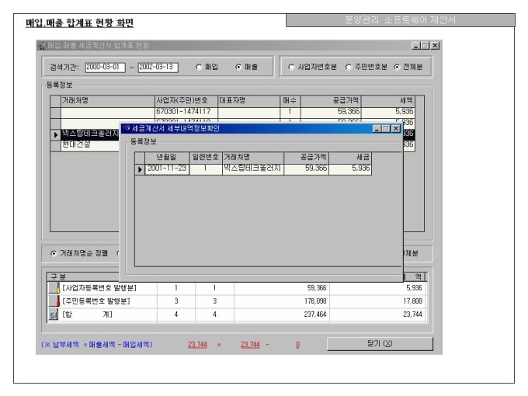Click the icon beside 주민등록번호 발행분
This screenshot has width=528, height=396.
(x=54, y=301)
